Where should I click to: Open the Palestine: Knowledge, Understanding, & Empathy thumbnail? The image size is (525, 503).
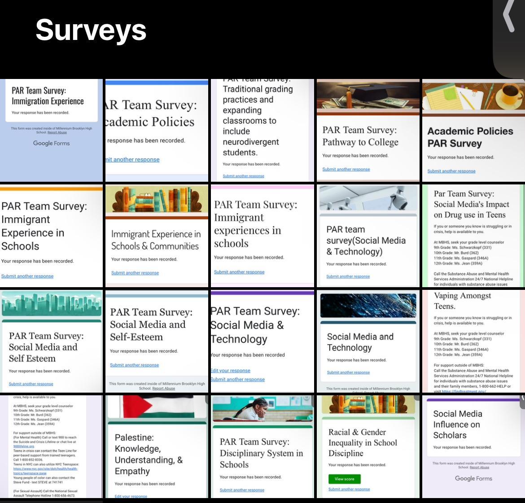[157, 447]
